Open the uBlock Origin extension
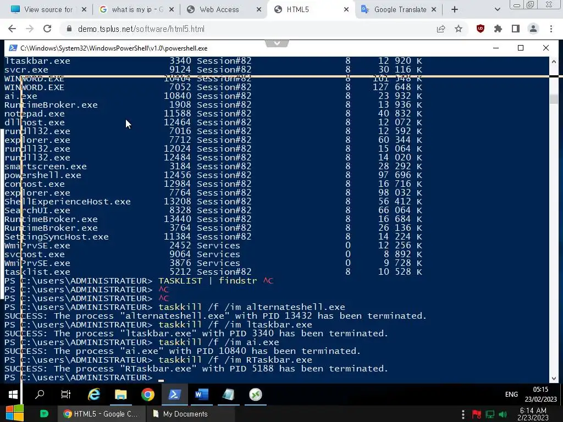This screenshot has height=422, width=563. [x=481, y=29]
